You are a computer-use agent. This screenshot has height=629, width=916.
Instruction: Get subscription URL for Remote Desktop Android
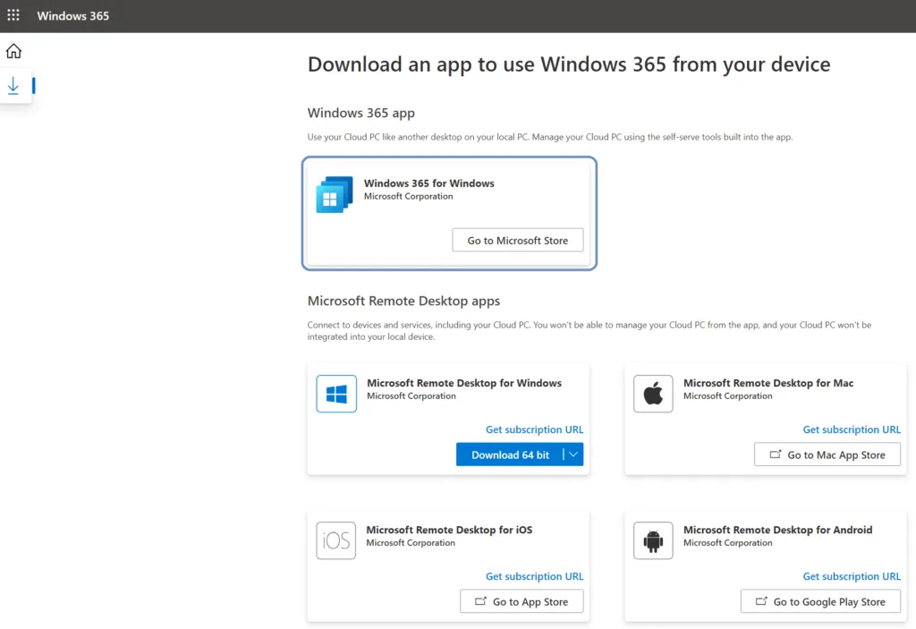coord(852,576)
